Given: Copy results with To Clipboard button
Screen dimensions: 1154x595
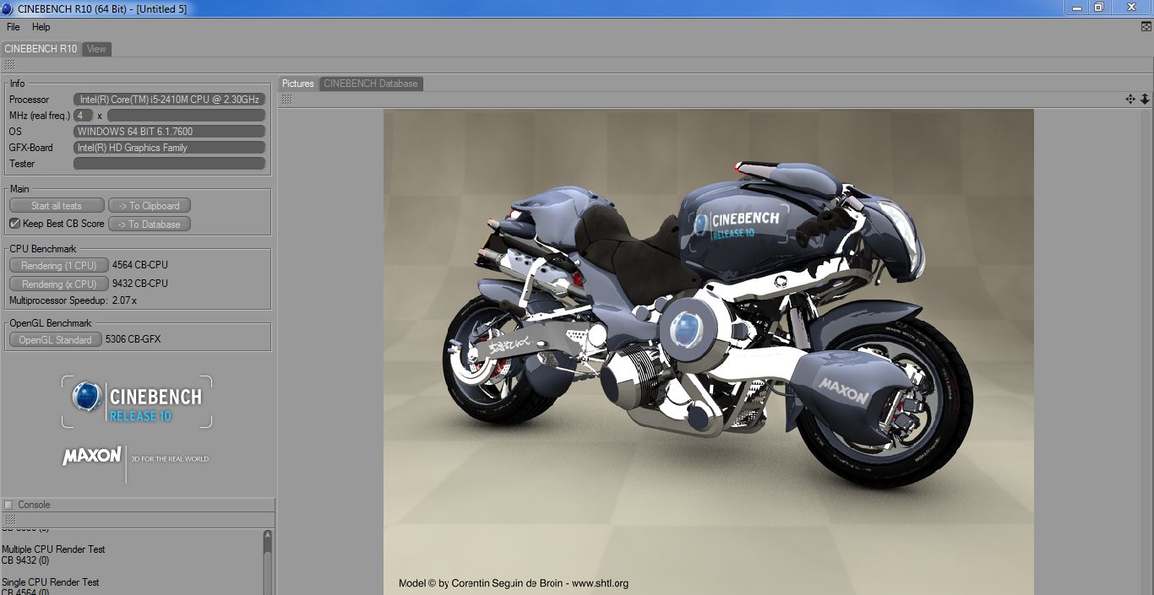Looking at the screenshot, I should [150, 206].
